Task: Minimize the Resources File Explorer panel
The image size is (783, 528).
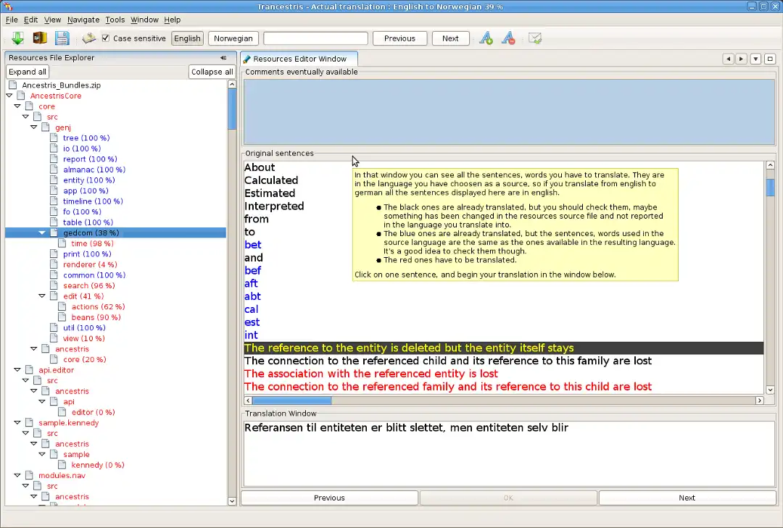Action: tap(223, 58)
